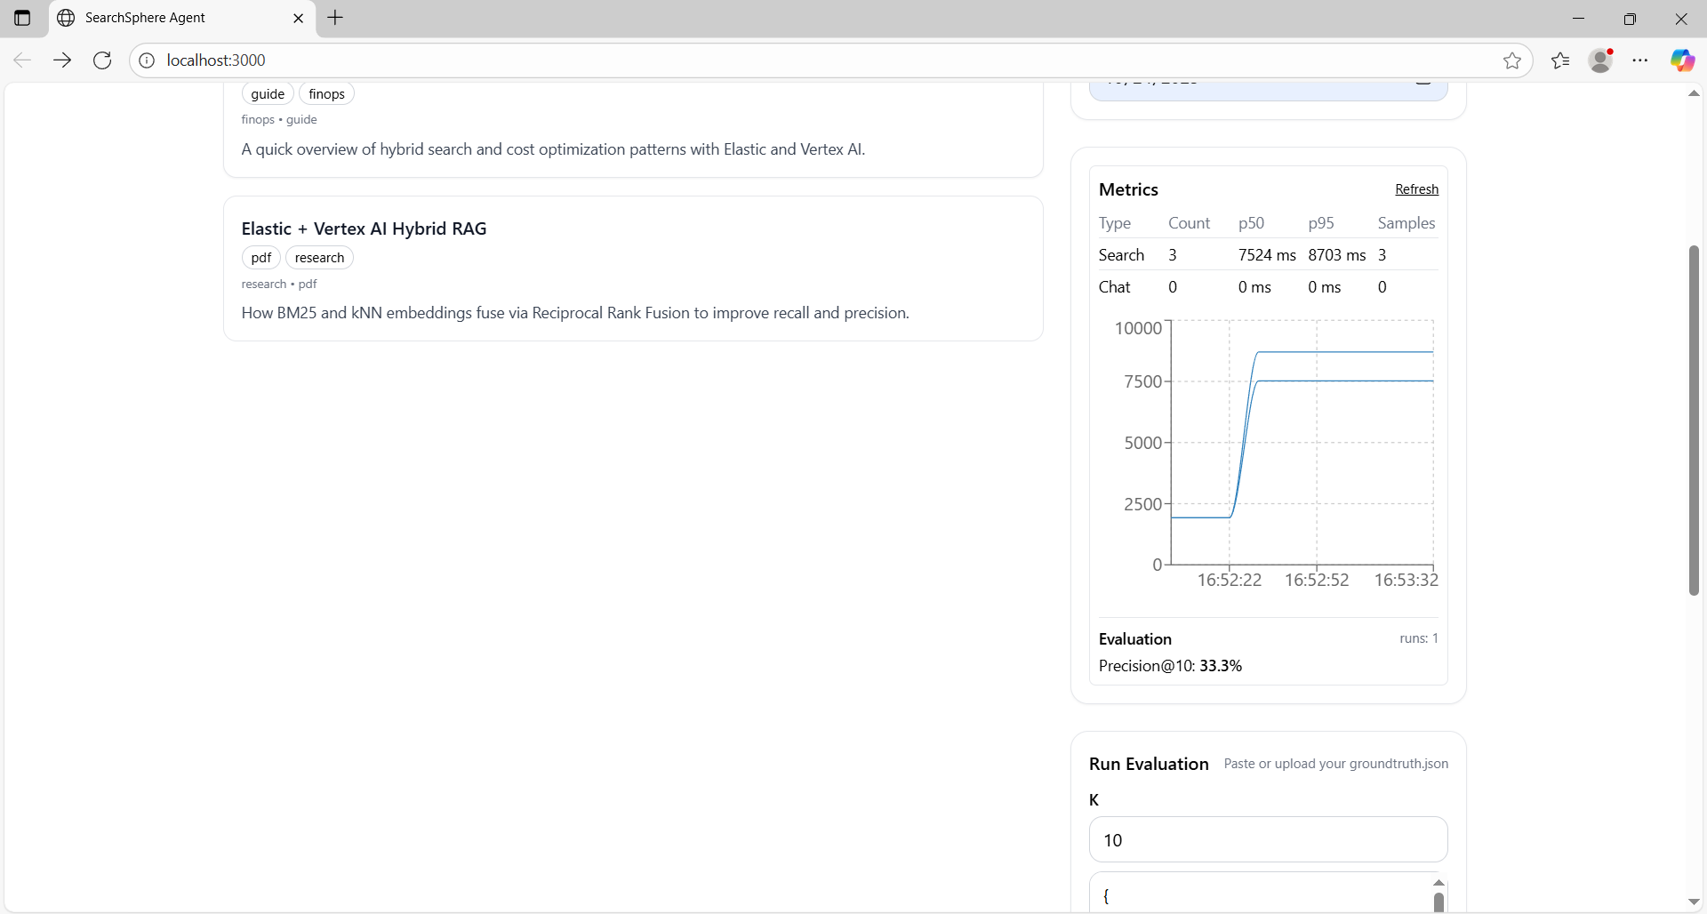The image size is (1707, 914).
Task: Minimize the browser window
Action: (x=1579, y=18)
